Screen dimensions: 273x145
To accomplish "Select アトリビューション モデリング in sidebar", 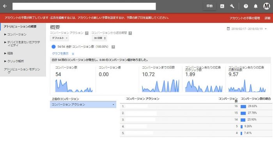I will pos(22,71).
